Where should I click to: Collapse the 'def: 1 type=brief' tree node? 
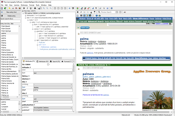click(x=35, y=40)
